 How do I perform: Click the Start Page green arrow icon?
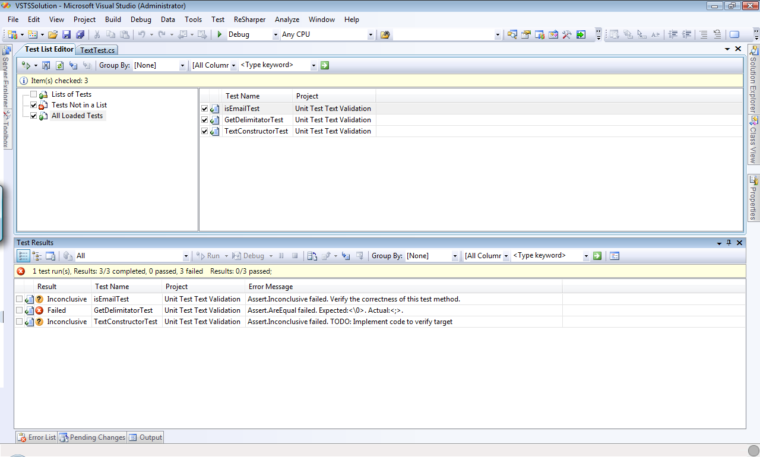581,34
